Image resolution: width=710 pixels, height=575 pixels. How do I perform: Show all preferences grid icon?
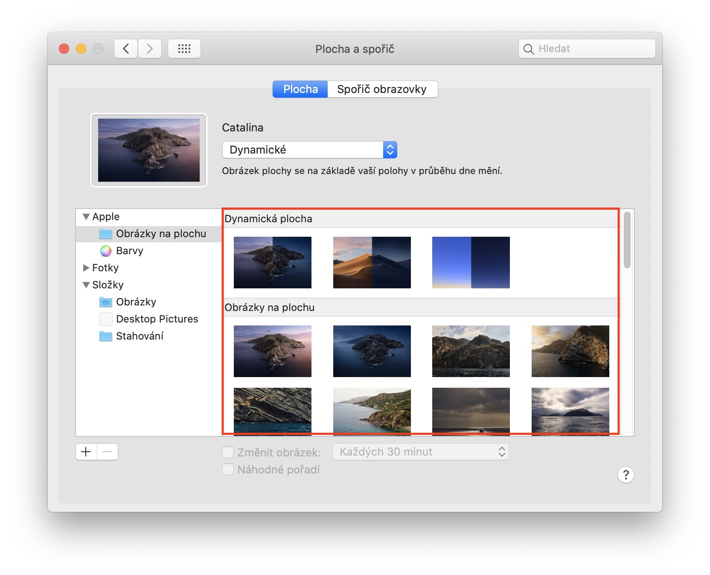point(184,49)
